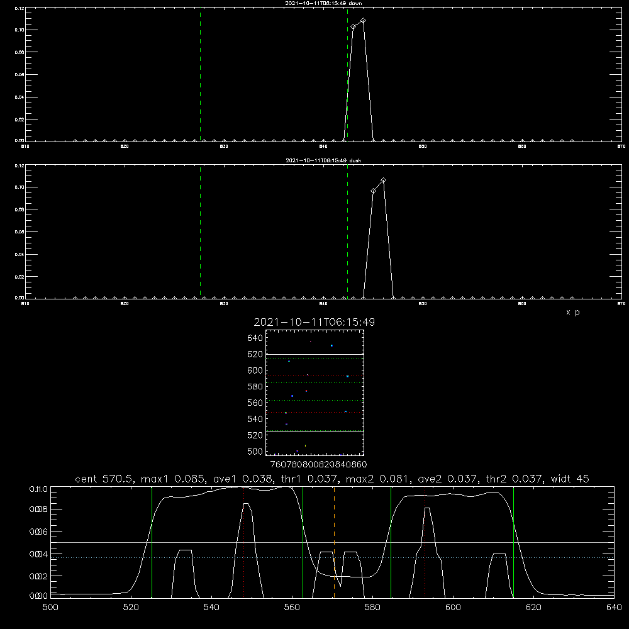The height and width of the screenshot is (629, 629).
Task: Click the "580" label on bottom plot x-axis
Action: [x=372, y=608]
